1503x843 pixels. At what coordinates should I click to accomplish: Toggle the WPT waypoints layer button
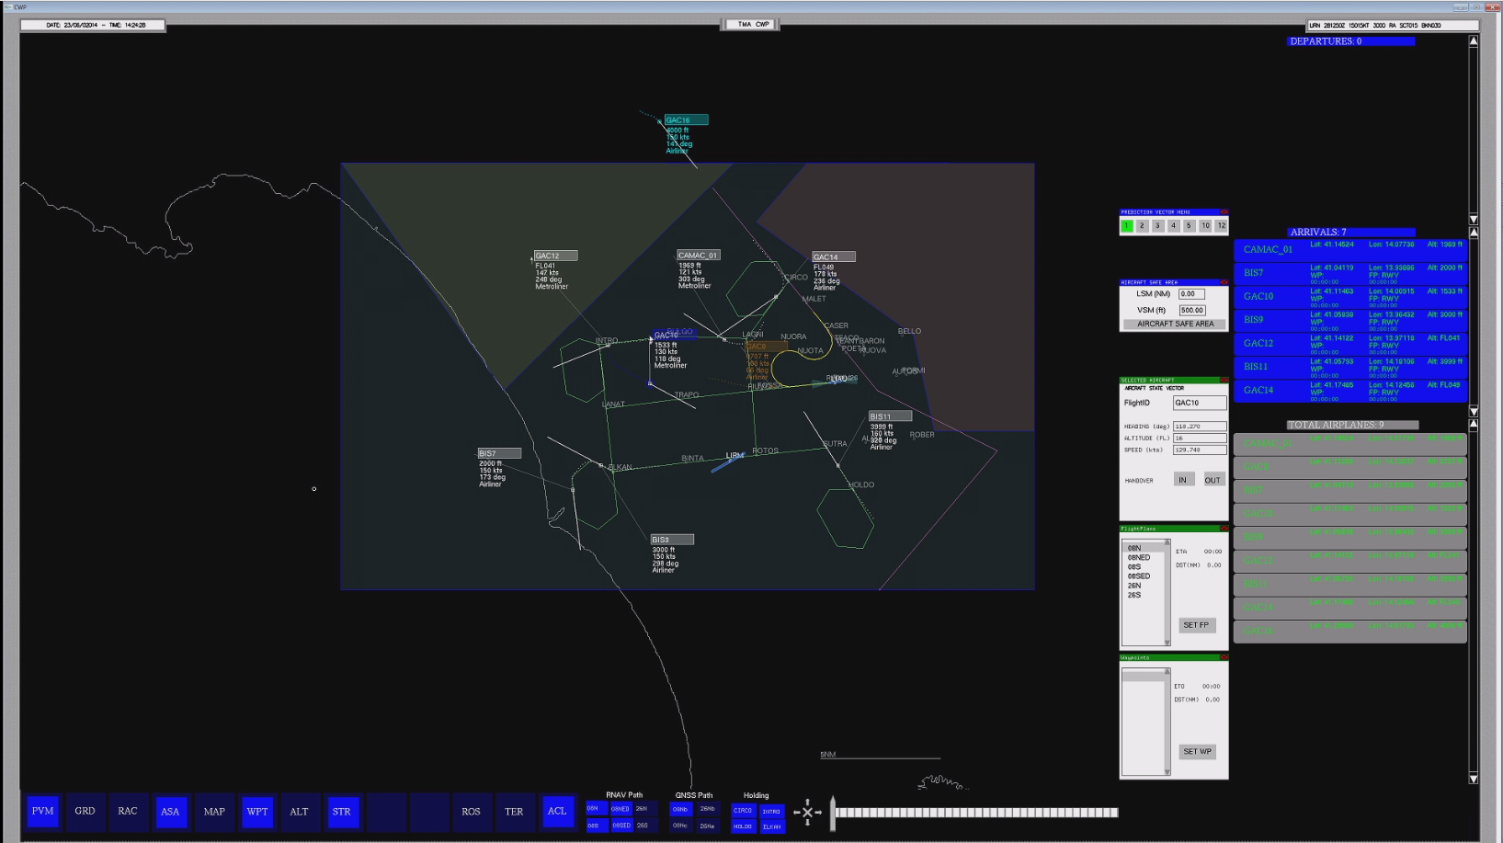(257, 812)
